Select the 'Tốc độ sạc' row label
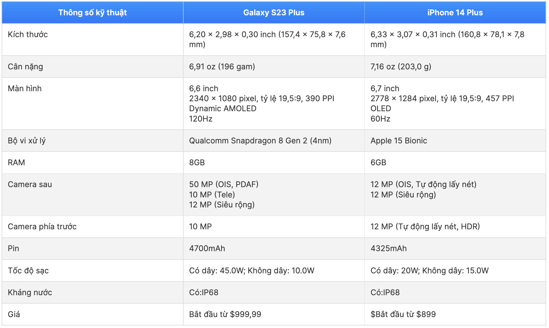Screen dimensions: 549x328 click(28, 271)
